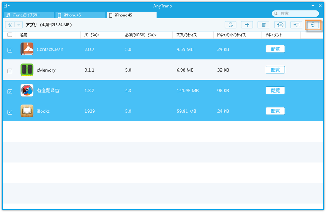The width and height of the screenshot is (326, 212).
Task: Click the 59.81 MB size cell
Action: [x=186, y=111]
